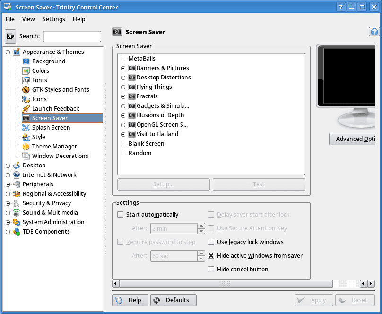This screenshot has height=314, width=382.
Task: Select the Theme Manager icon
Action: point(25,146)
